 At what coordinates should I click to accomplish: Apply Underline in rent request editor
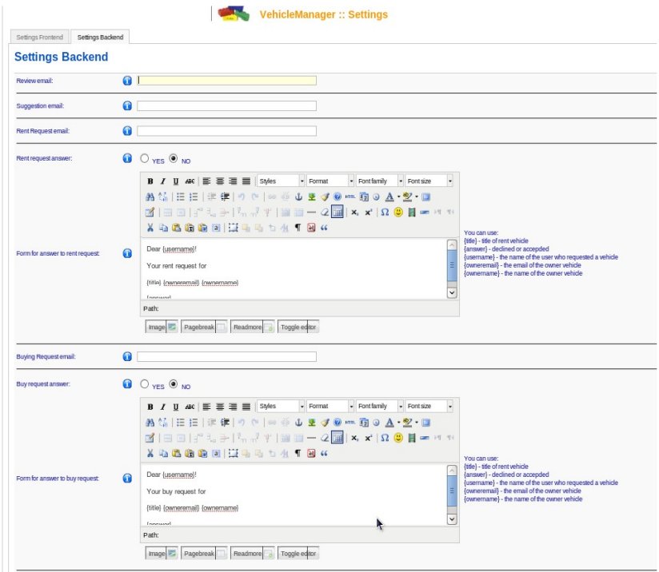click(176, 181)
